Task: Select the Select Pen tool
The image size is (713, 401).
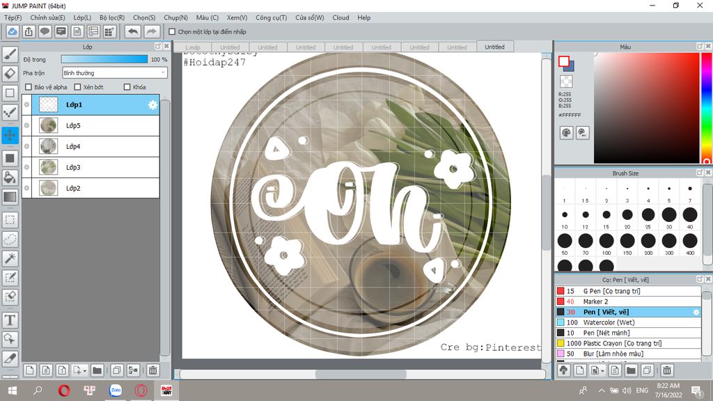Action: coord(10,277)
